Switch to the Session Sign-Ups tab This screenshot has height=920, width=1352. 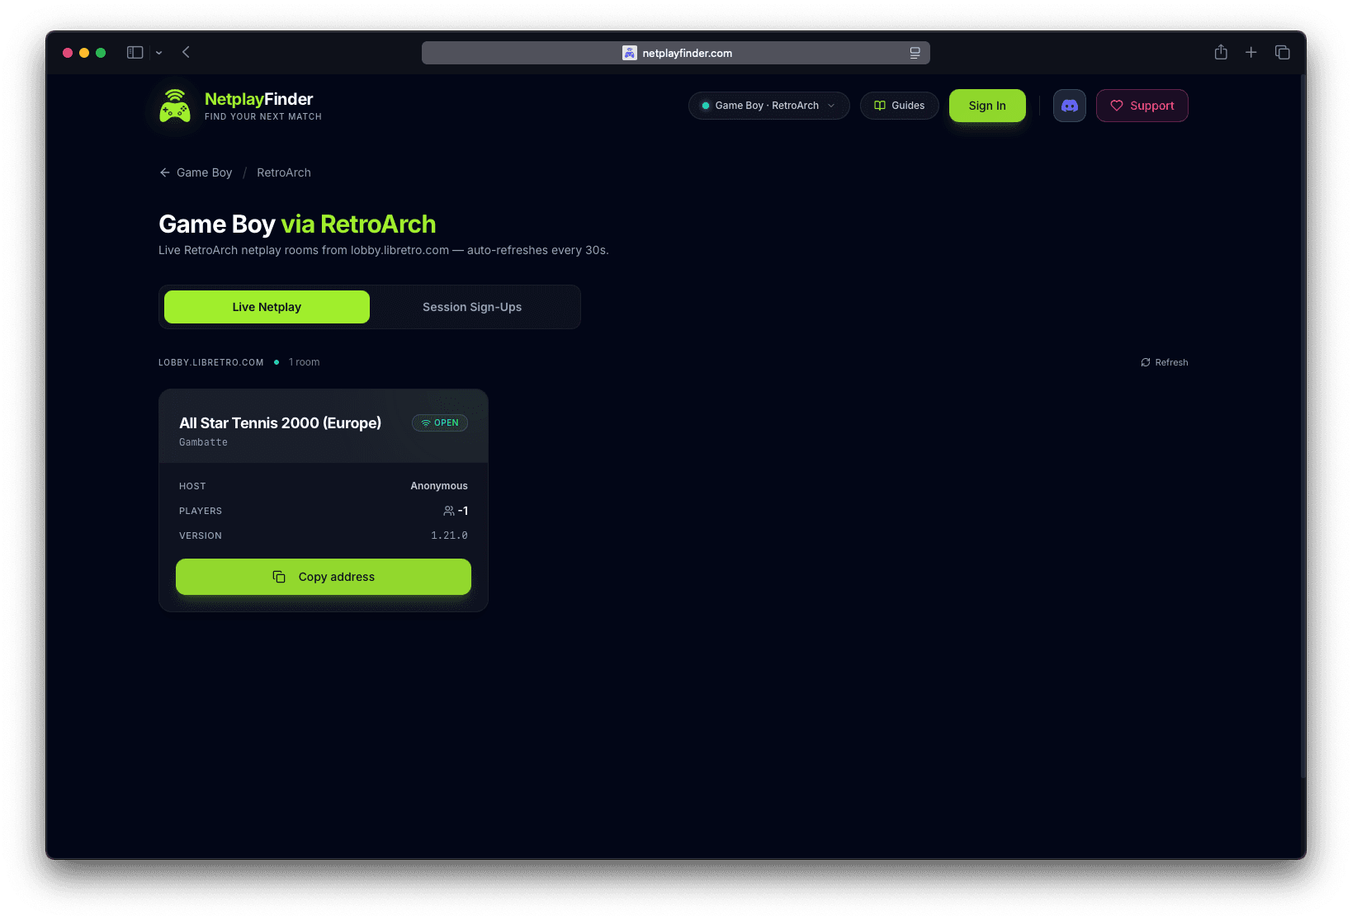click(x=472, y=307)
